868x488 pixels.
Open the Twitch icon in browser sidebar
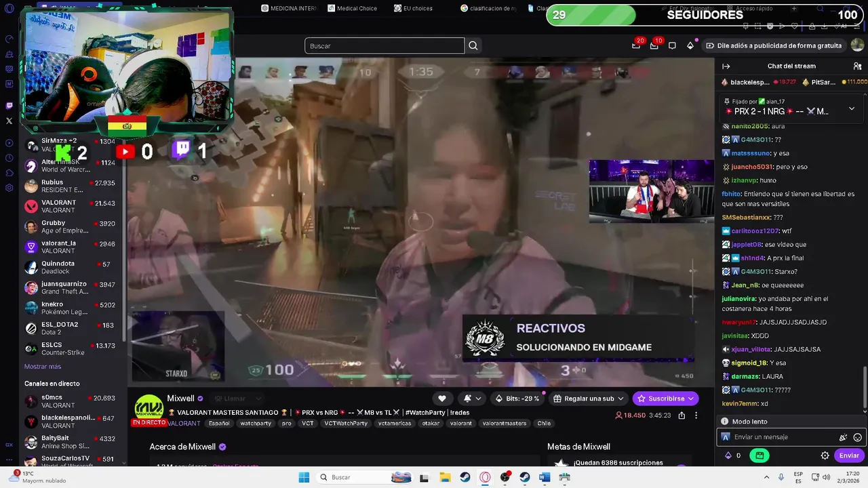coord(9,106)
